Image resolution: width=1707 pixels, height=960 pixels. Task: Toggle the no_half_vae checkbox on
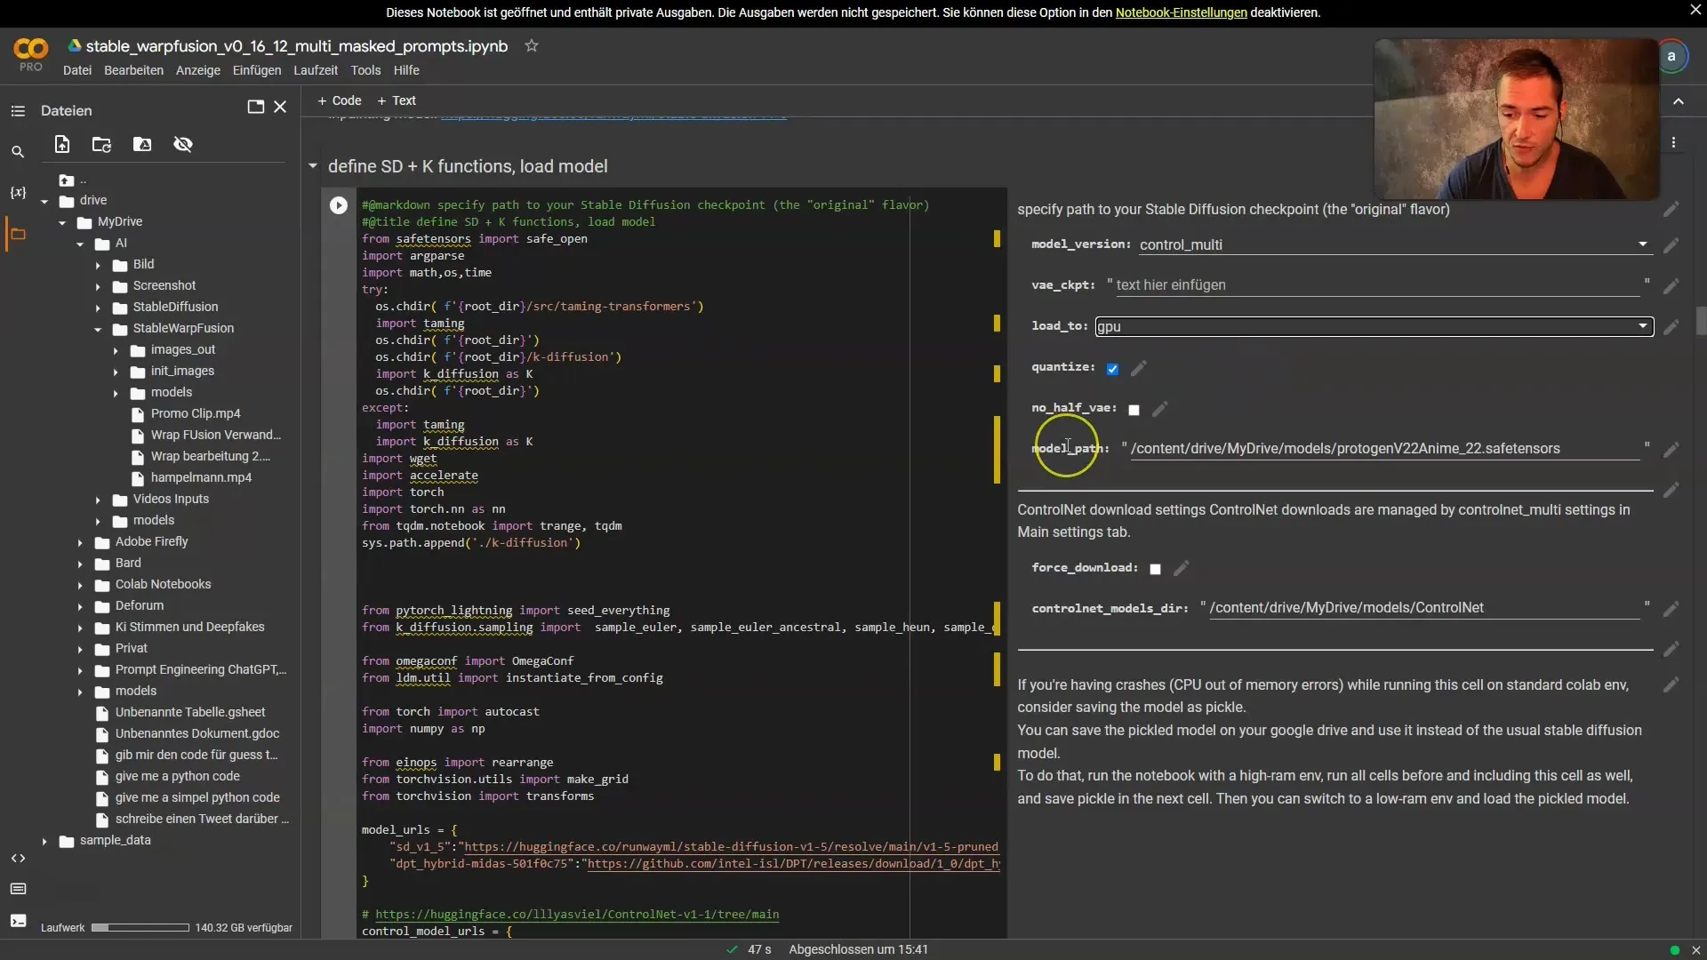[x=1133, y=408]
